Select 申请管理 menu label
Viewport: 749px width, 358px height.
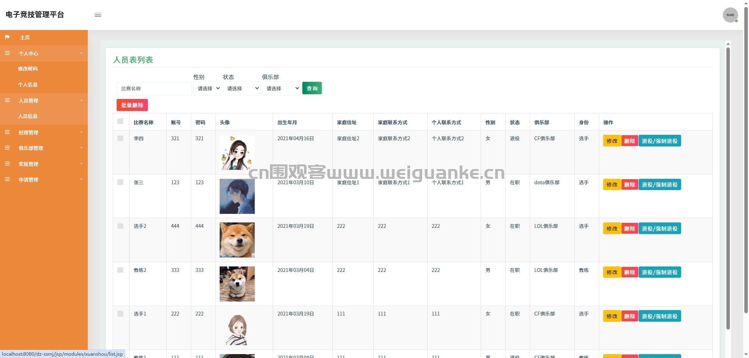click(28, 180)
